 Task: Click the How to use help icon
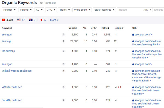click(x=42, y=3)
